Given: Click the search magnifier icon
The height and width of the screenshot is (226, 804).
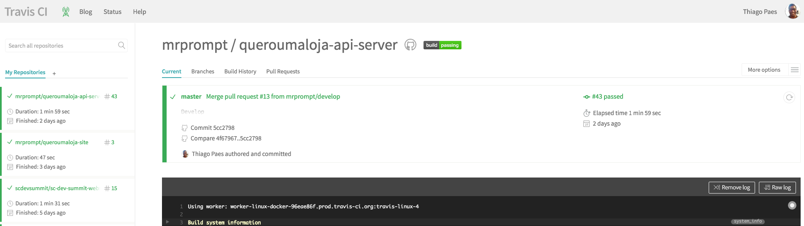Looking at the screenshot, I should [x=121, y=45].
